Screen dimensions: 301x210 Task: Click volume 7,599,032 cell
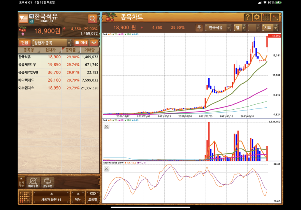[90, 80]
